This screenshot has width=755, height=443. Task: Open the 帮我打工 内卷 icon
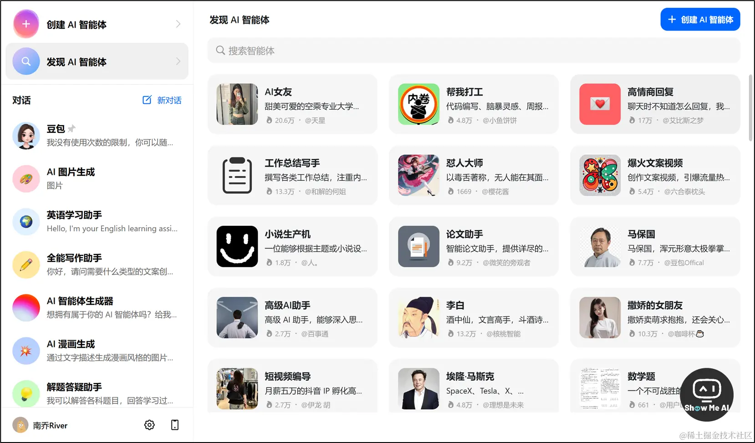tap(418, 104)
